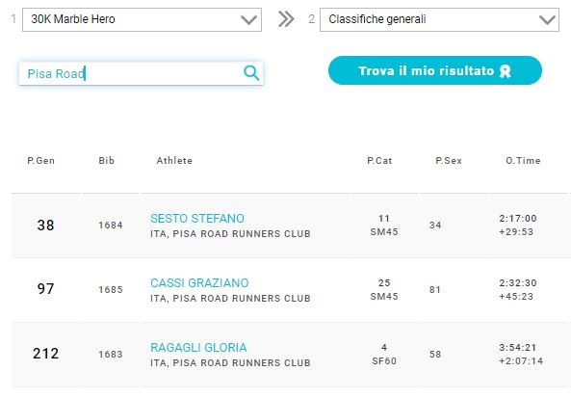571x398 pixels.
Task: Open athlete SESTO STEFANO result
Action: [x=197, y=219]
